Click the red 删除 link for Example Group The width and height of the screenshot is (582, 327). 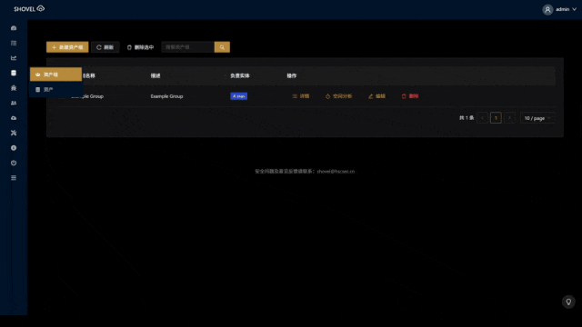[x=410, y=96]
